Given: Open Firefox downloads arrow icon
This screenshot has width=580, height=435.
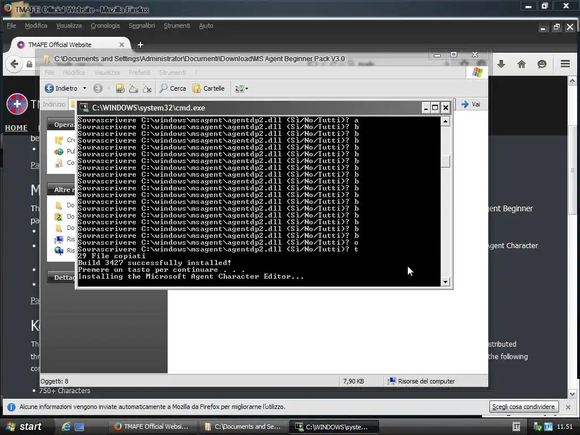Looking at the screenshot, I should (x=501, y=64).
